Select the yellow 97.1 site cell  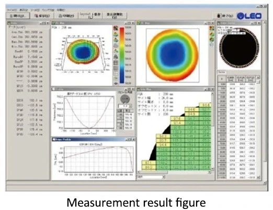149,163
